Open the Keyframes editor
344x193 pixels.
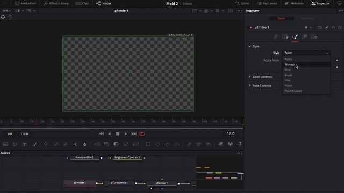point(267,3)
